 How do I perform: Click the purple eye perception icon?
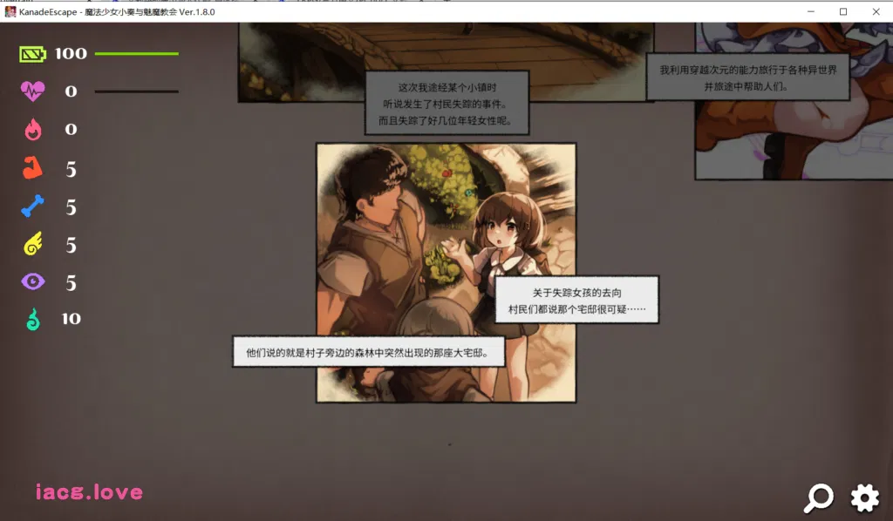tap(33, 281)
